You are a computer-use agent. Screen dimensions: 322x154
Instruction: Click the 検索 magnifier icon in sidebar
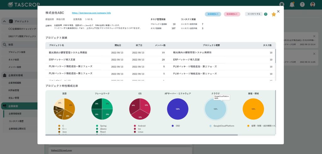coord(5,45)
